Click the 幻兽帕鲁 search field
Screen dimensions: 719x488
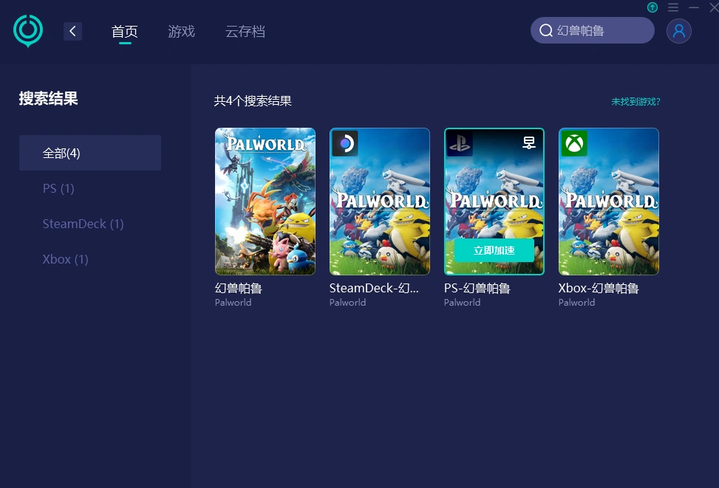[592, 31]
